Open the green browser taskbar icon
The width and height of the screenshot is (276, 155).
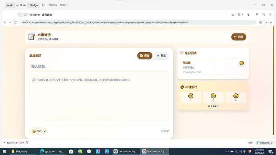[80, 151]
